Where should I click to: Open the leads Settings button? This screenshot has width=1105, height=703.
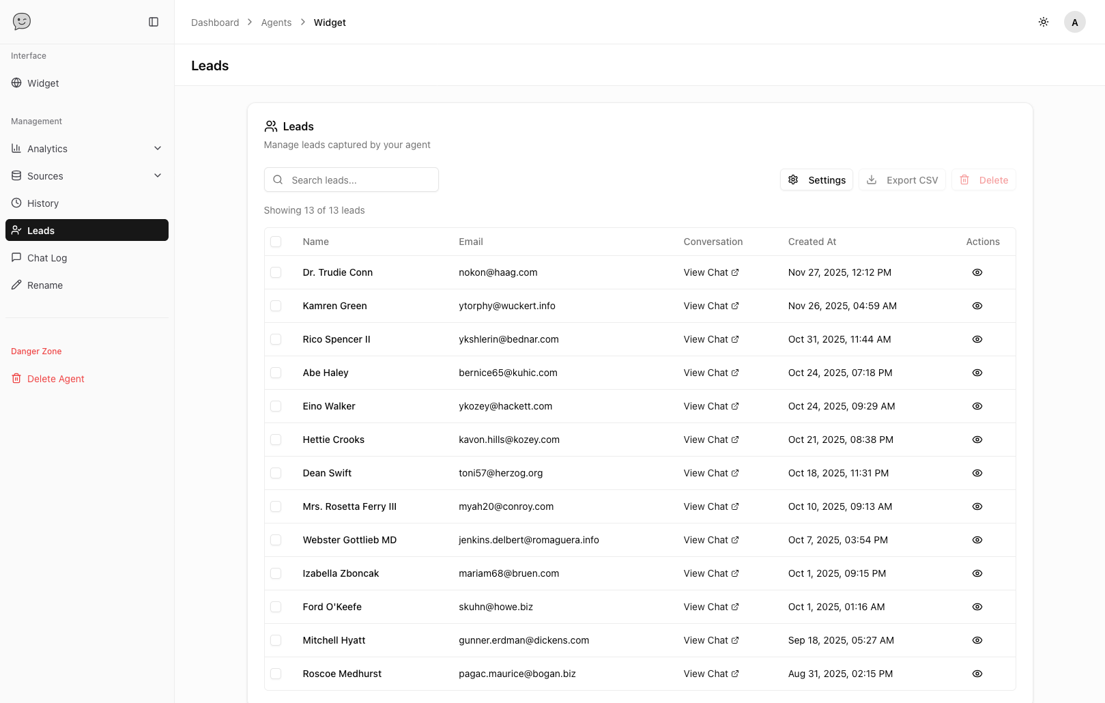pyautogui.click(x=816, y=180)
